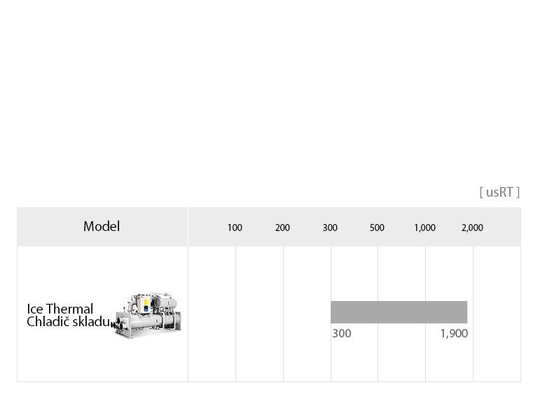This screenshot has height=420, width=538.
Task: Click the 300 minimum value below the bar
Action: click(x=342, y=334)
